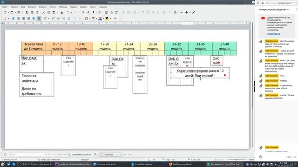The height and width of the screenshot is (167, 298).
Task: Toggle print preview icon
Action: point(37,13)
